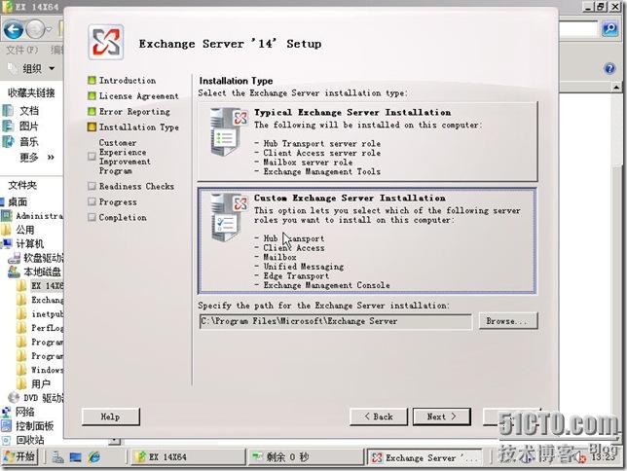Viewport: 627px width, 471px height.
Task: Click the Help button
Action: (x=111, y=417)
